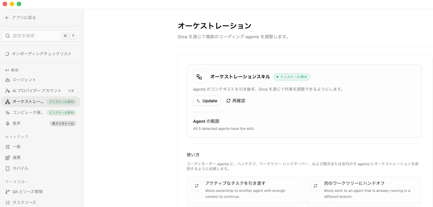The width and height of the screenshot is (433, 207).
Task: Click the インストール済み badge beside コンピュータ操
Action: (61, 113)
